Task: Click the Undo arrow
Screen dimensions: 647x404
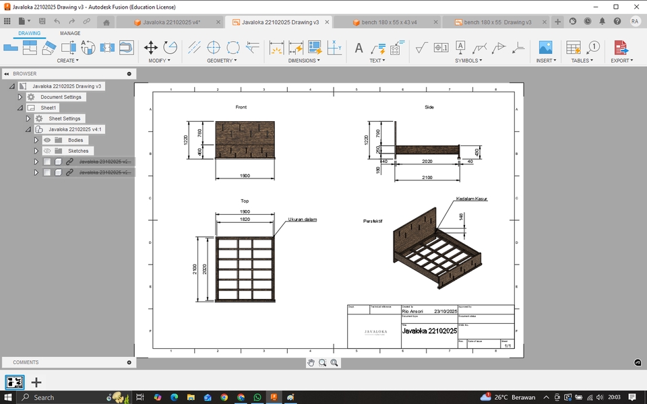Action: tap(57, 21)
